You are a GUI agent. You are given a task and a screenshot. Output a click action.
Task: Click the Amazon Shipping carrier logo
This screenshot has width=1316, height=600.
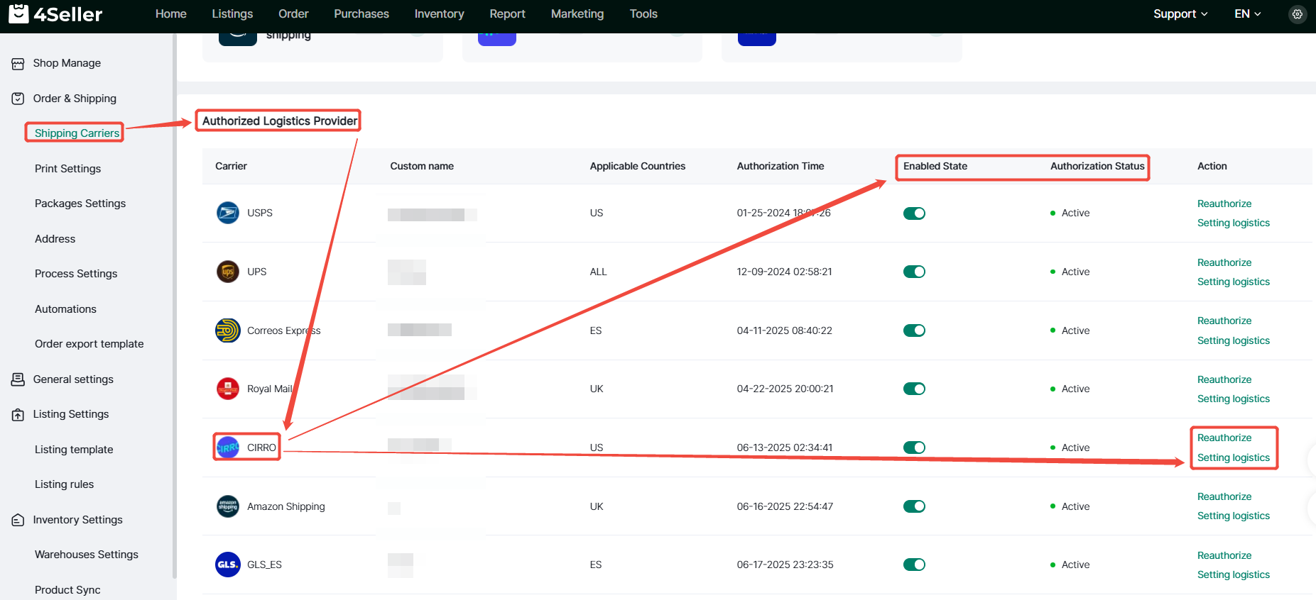click(227, 506)
